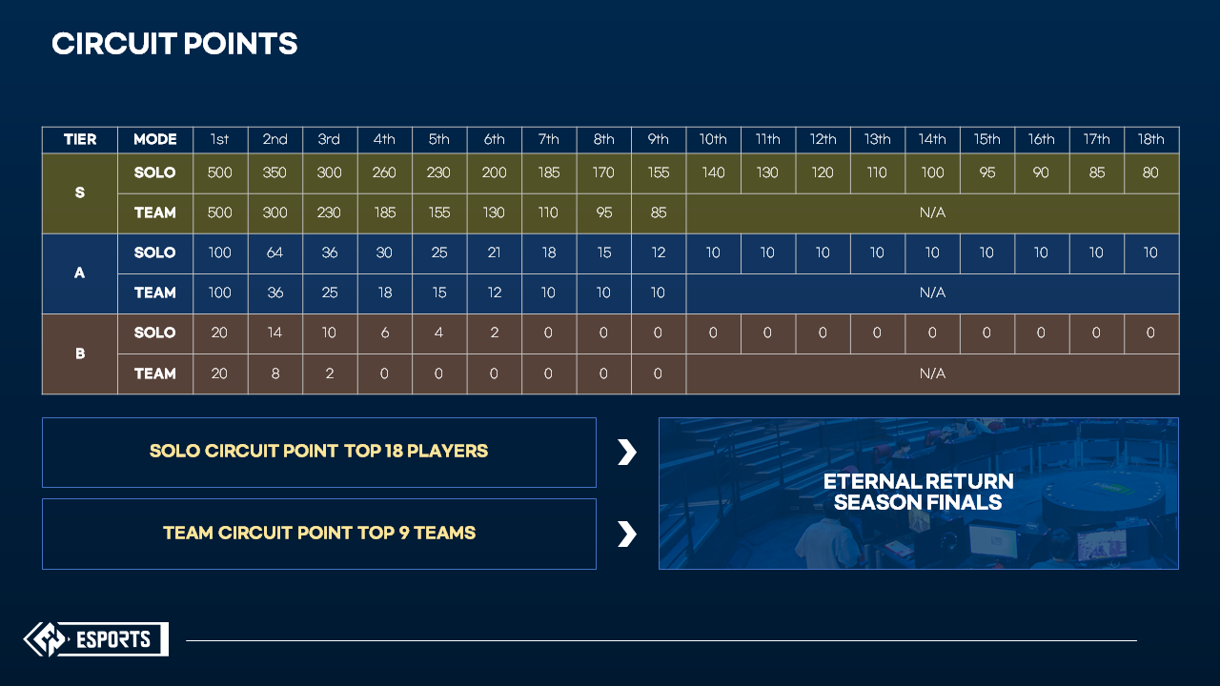Click the 18th place column header
Image resolution: width=1220 pixels, height=686 pixels.
pos(1150,139)
